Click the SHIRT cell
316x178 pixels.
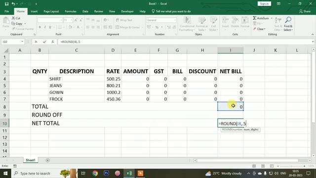[x=77, y=79]
